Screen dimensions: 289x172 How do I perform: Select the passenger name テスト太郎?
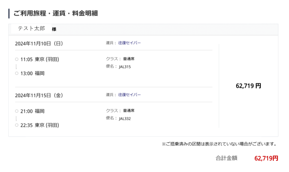(x=31, y=29)
